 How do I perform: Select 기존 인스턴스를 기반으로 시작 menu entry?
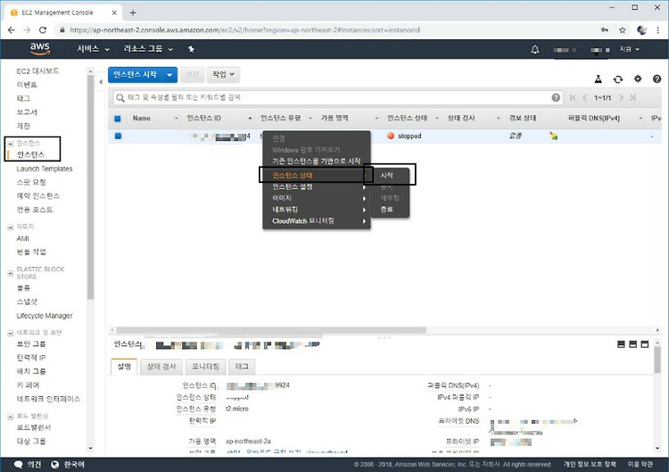pyautogui.click(x=316, y=161)
